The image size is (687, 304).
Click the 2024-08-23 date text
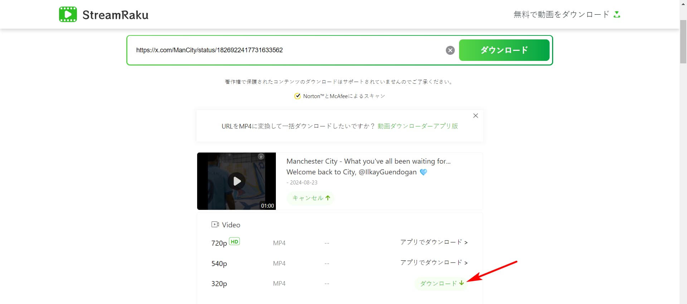click(x=303, y=182)
